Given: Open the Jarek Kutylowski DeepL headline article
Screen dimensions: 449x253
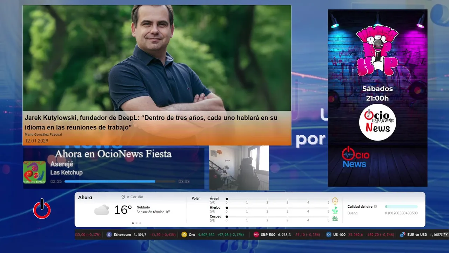Looking at the screenshot, I should pos(151,123).
